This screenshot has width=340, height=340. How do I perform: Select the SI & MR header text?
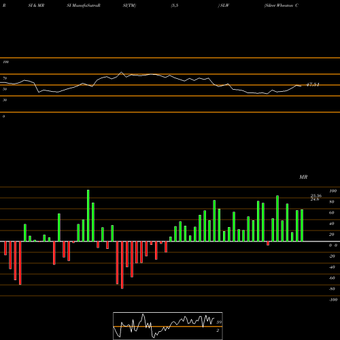(36, 5)
